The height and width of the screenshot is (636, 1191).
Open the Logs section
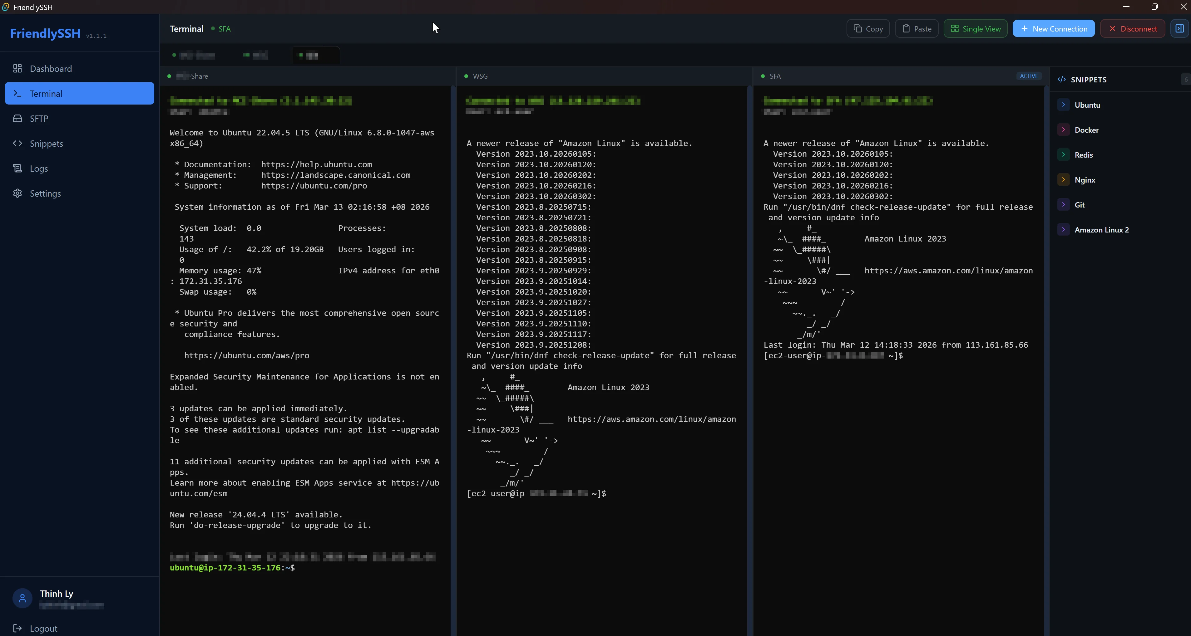80,168
